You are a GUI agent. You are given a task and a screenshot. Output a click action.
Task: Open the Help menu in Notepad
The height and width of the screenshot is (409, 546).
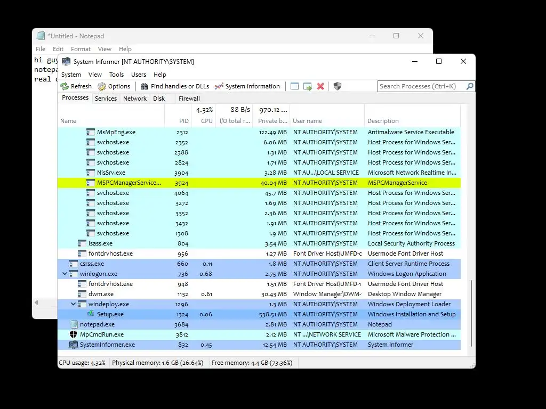(125, 49)
